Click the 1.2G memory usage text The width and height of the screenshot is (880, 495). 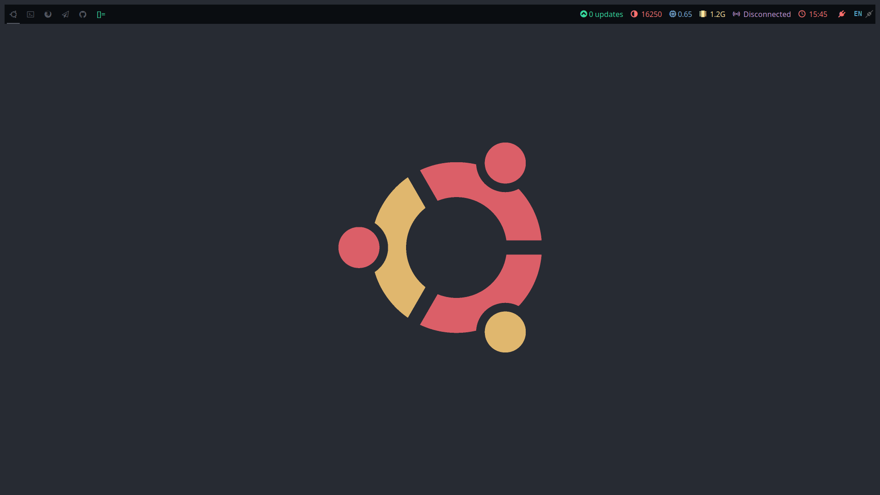[x=717, y=14]
